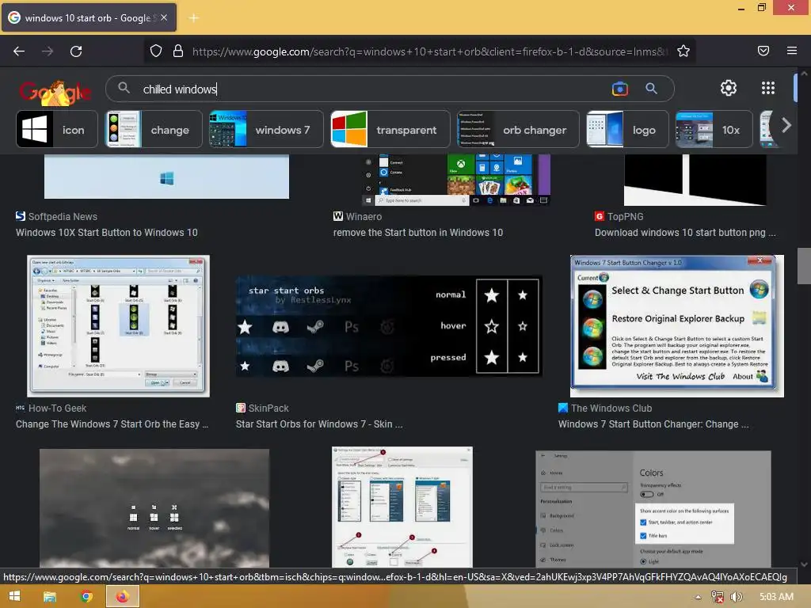Filter results by 10x chip
Image resolution: width=811 pixels, height=608 pixels.
point(714,129)
